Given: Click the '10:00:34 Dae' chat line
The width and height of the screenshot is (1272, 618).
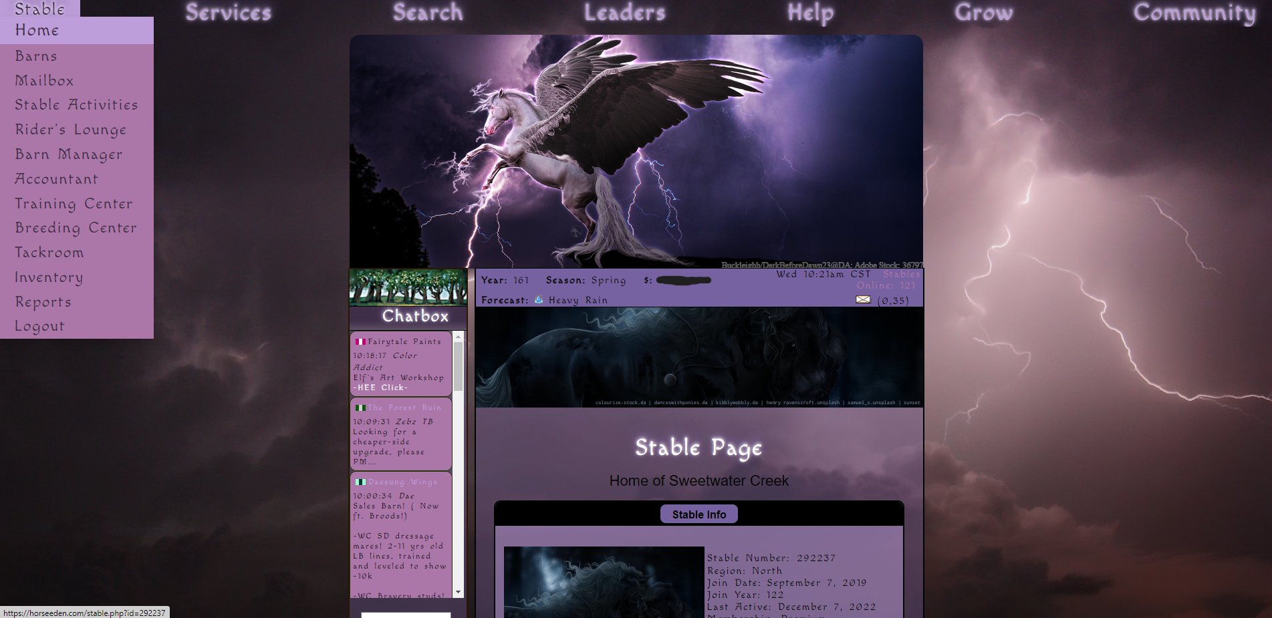Looking at the screenshot, I should click(384, 496).
